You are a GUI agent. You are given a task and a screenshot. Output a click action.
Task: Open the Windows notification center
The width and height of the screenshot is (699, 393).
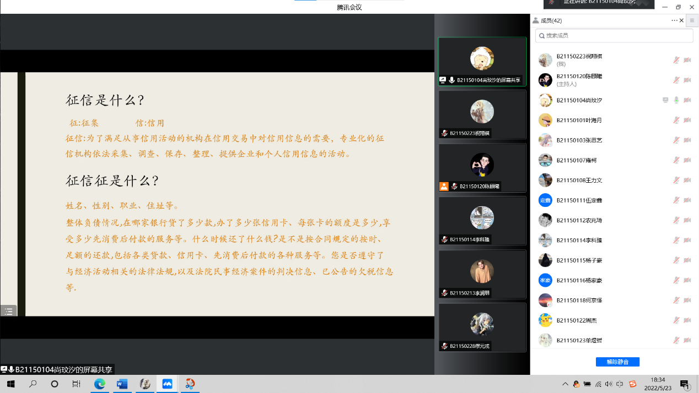tap(684, 384)
